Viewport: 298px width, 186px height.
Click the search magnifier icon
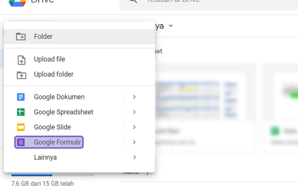coord(133,1)
